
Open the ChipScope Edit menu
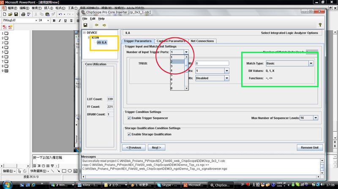tap(93, 19)
